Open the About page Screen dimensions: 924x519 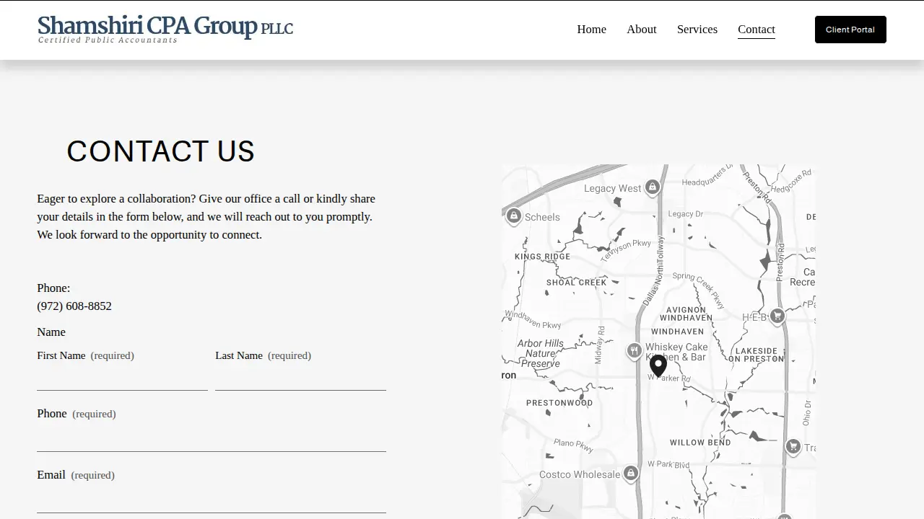tap(641, 30)
